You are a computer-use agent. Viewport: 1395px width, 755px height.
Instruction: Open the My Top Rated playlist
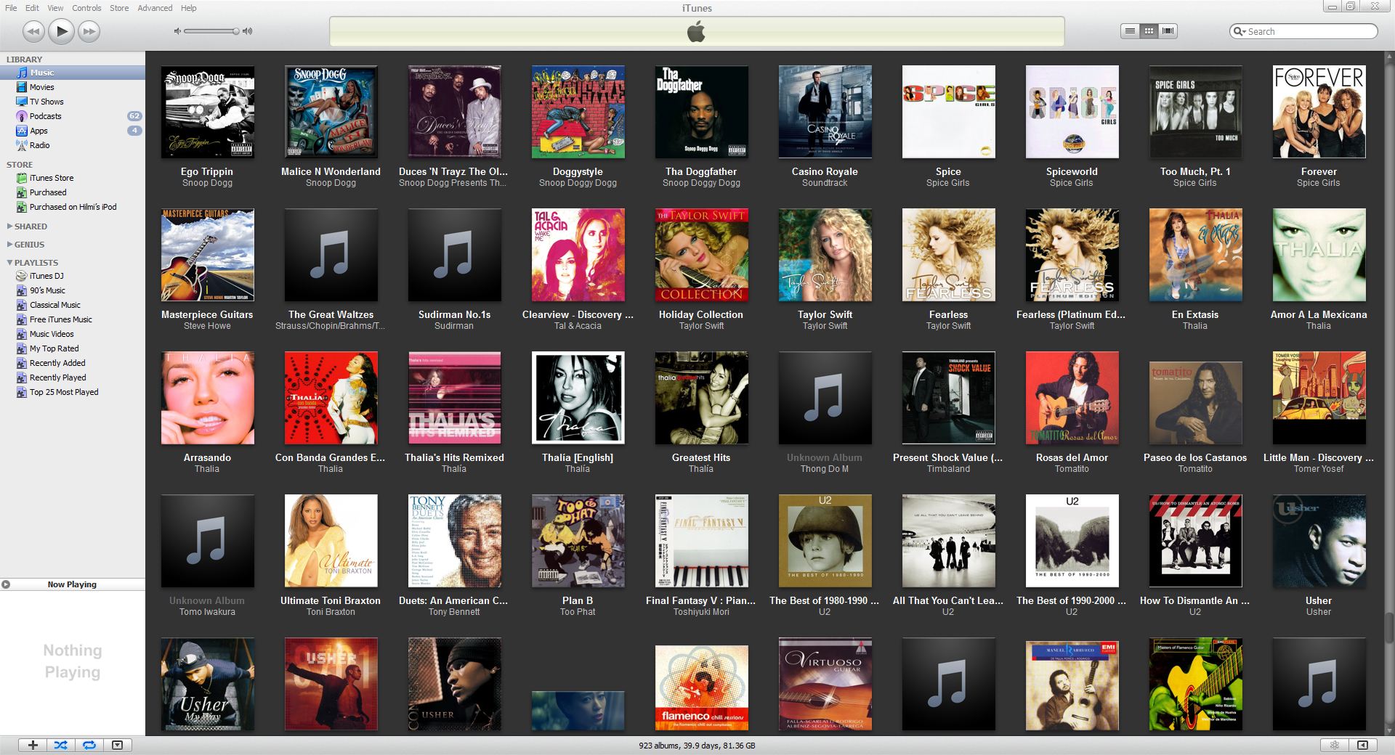coord(73,348)
